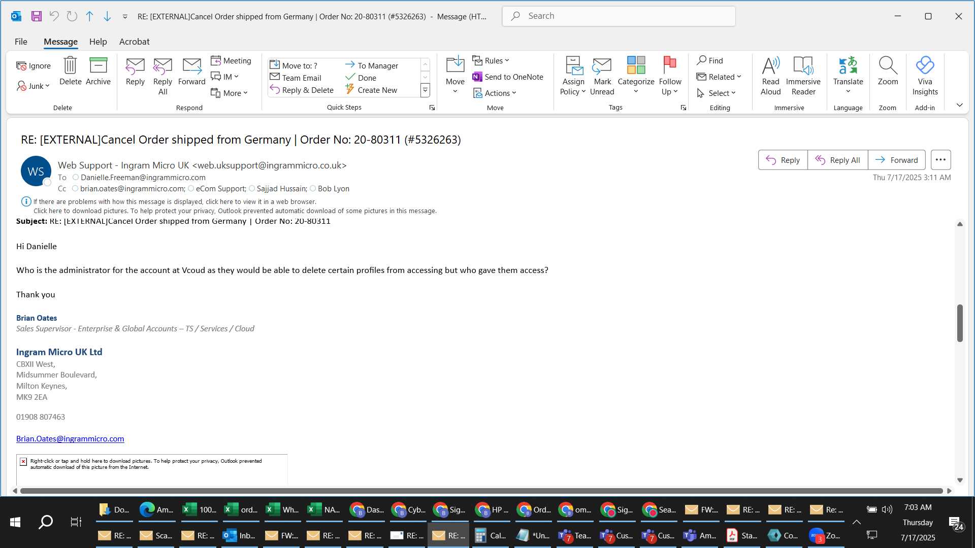975x548 pixels.
Task: Send message to OneNote
Action: pyautogui.click(x=508, y=77)
